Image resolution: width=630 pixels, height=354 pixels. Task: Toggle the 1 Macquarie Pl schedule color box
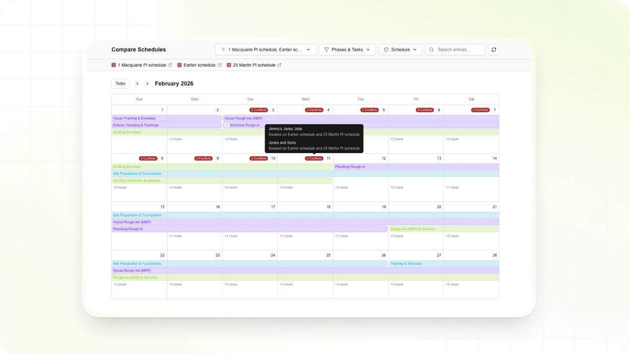[113, 65]
